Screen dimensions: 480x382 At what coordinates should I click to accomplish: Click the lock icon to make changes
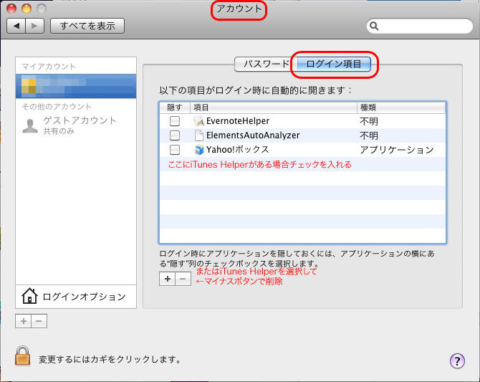tap(23, 356)
